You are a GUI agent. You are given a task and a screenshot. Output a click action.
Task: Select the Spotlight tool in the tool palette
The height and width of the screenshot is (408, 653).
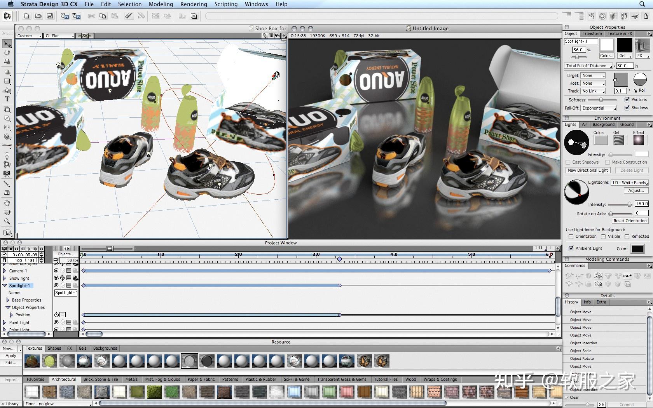click(7, 165)
